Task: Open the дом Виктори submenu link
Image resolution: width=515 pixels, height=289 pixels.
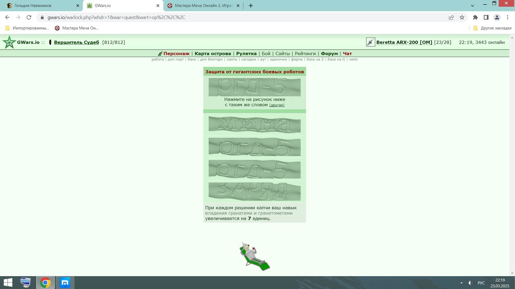Action: click(211, 59)
